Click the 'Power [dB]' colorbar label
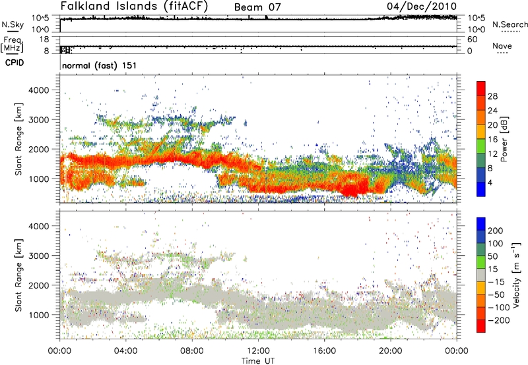 (504, 139)
